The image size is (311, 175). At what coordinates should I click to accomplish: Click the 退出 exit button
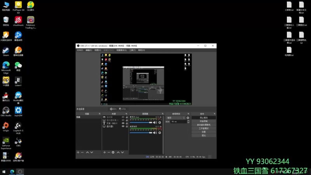click(x=204, y=135)
